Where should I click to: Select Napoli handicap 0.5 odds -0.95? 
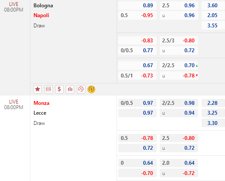[x=137, y=15]
